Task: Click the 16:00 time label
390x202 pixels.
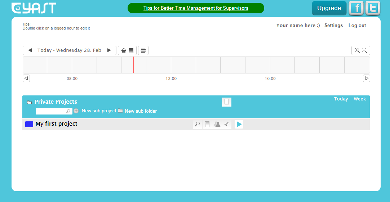Action: coord(270,78)
